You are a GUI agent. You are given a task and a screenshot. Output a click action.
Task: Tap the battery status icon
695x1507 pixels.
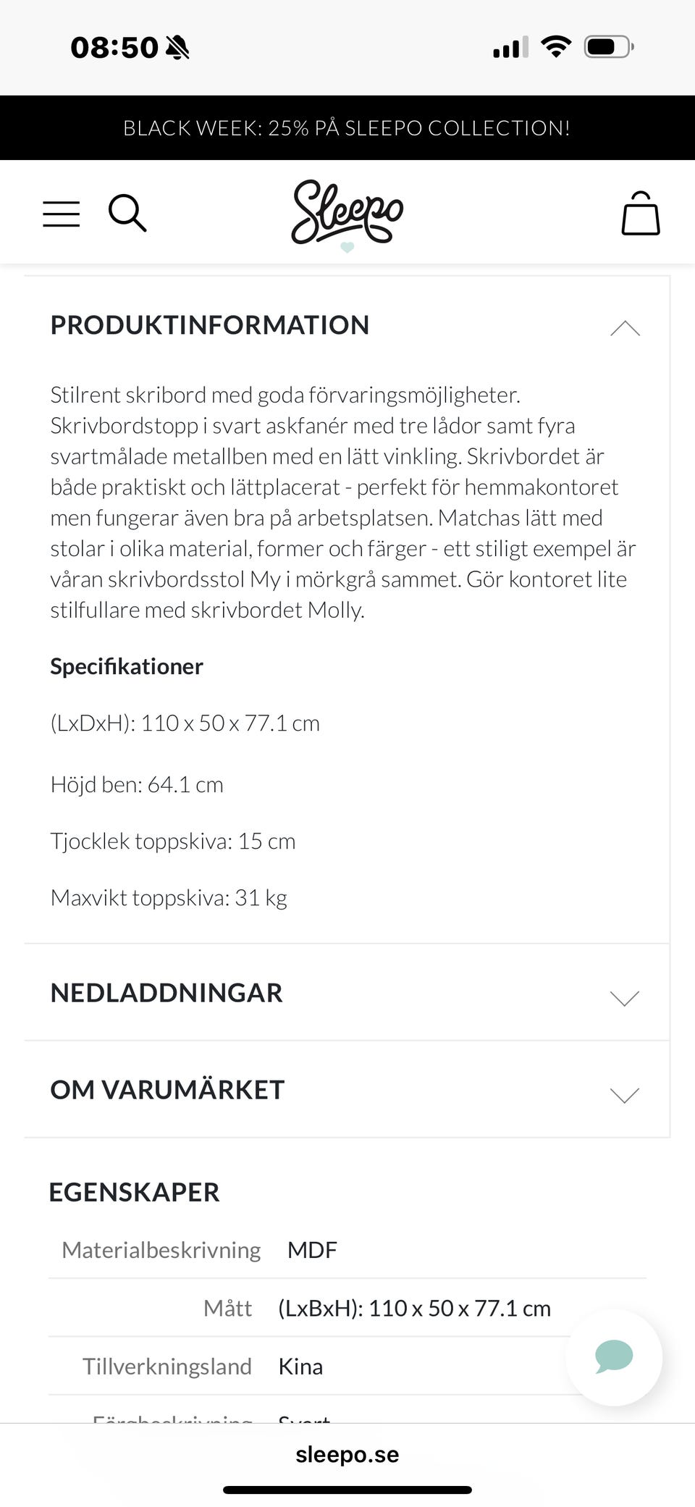pyautogui.click(x=608, y=47)
